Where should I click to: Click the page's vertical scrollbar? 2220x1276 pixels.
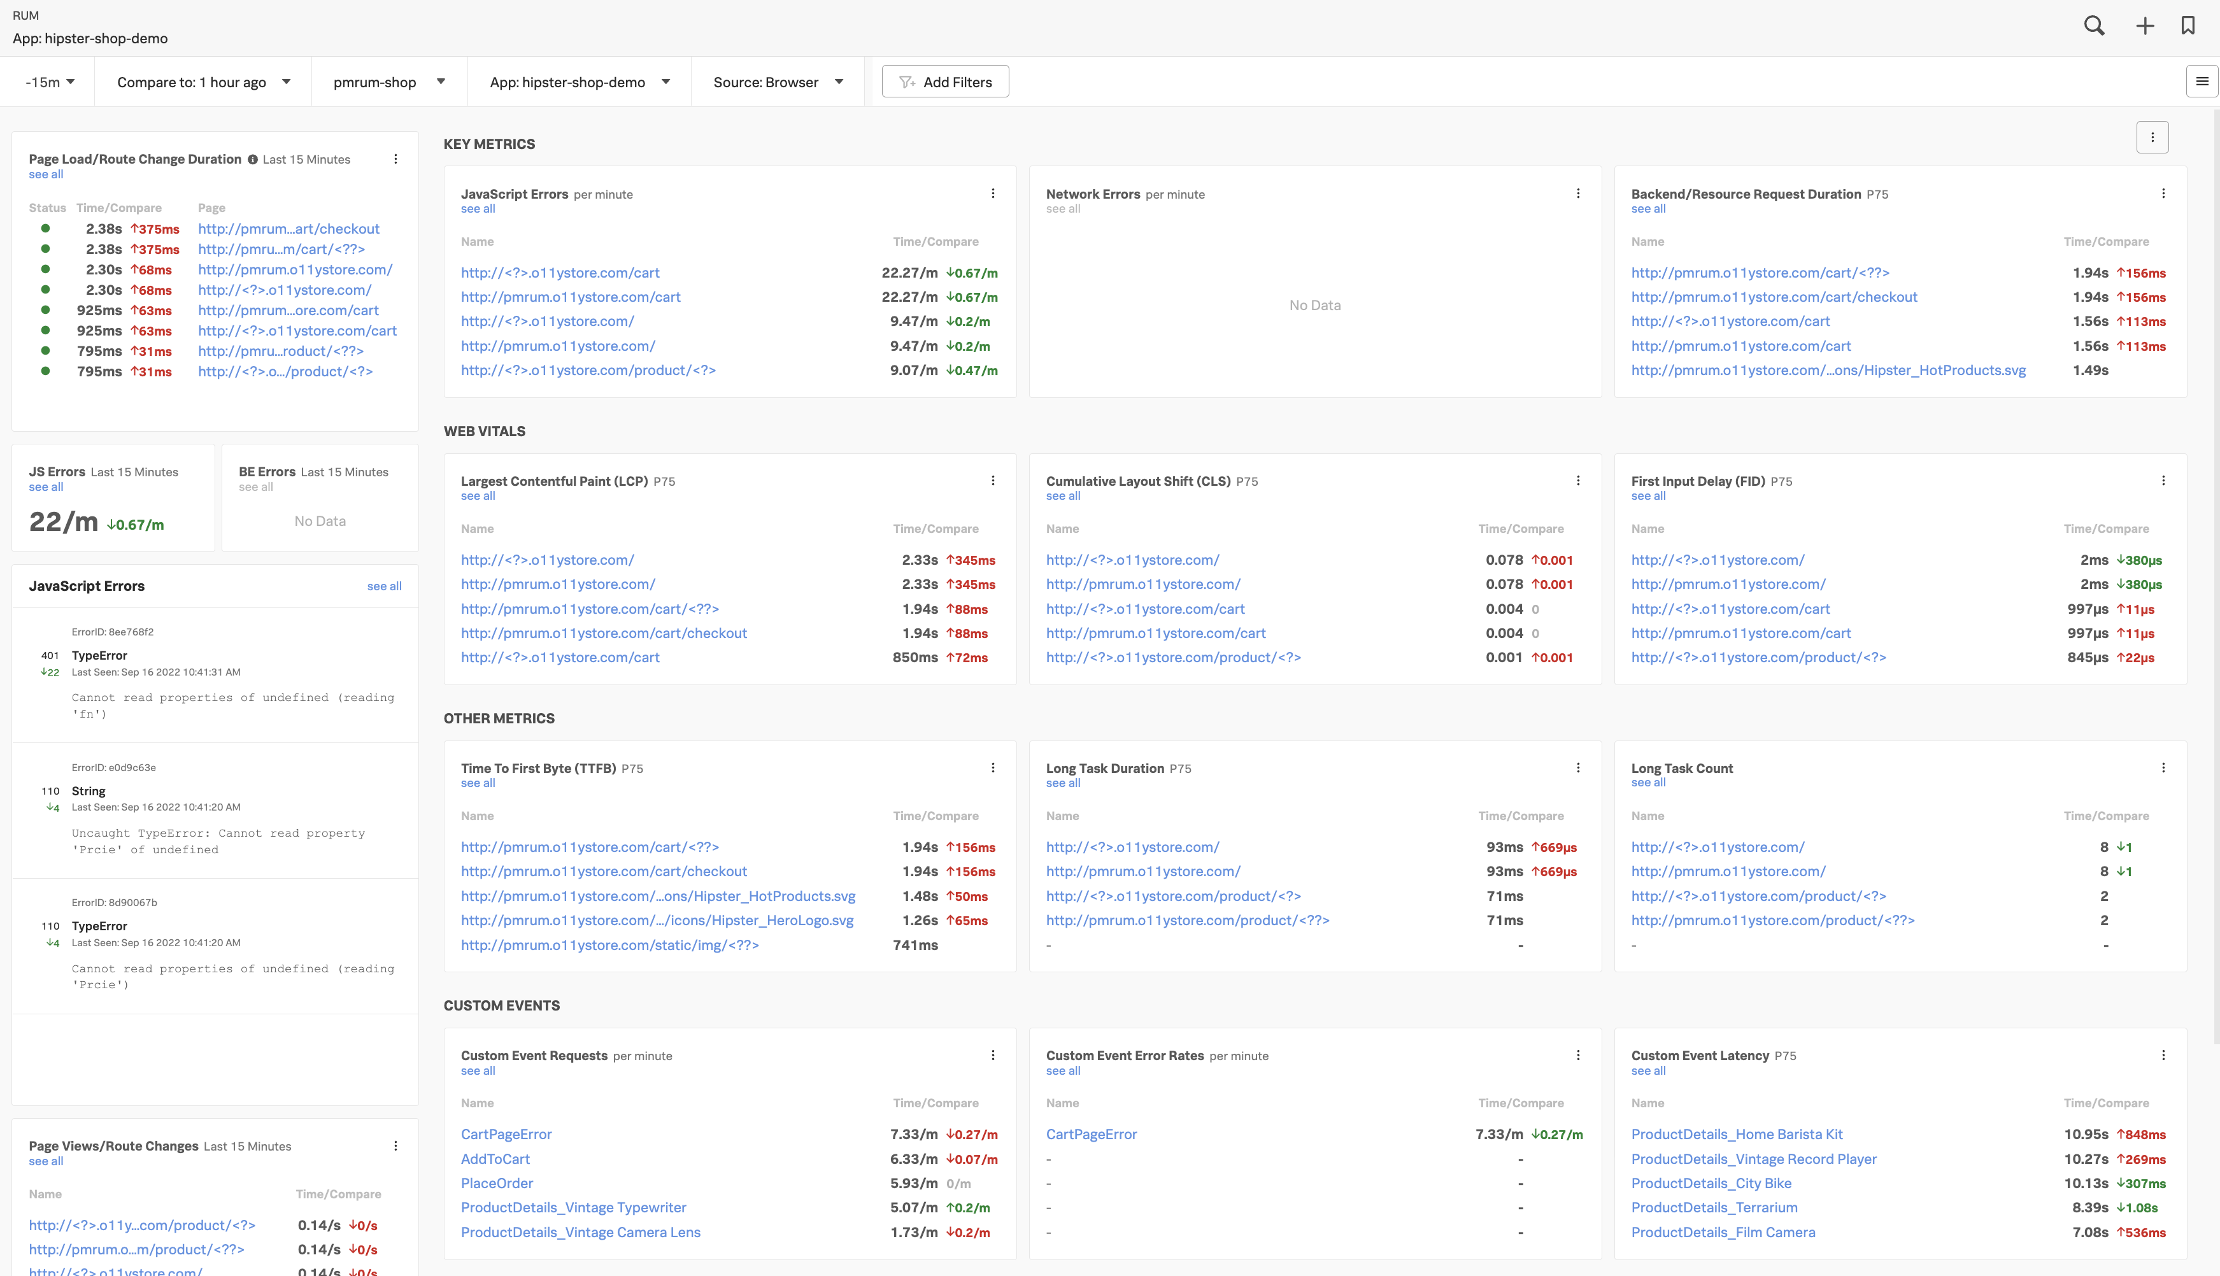pyautogui.click(x=2216, y=578)
